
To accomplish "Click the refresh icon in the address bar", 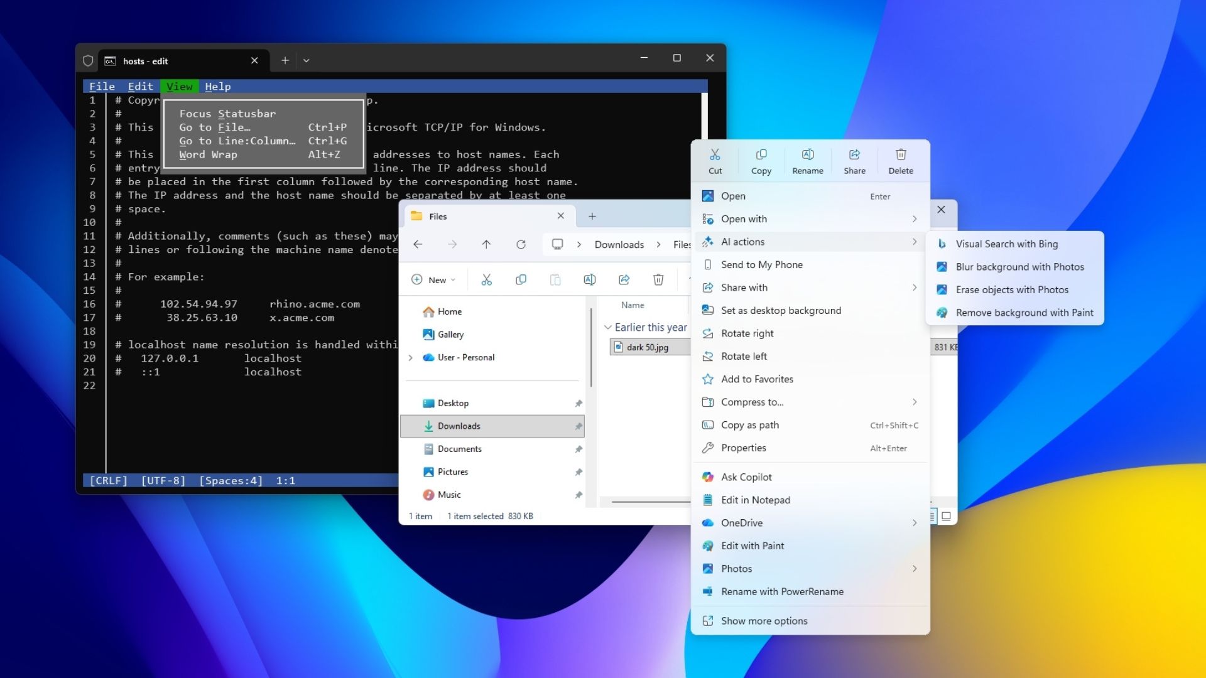I will pyautogui.click(x=521, y=244).
